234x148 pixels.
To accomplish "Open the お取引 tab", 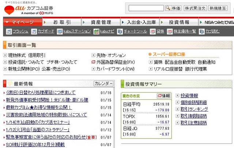I will click(x=62, y=22).
